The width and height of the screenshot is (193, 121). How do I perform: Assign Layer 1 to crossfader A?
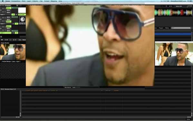point(13,33)
